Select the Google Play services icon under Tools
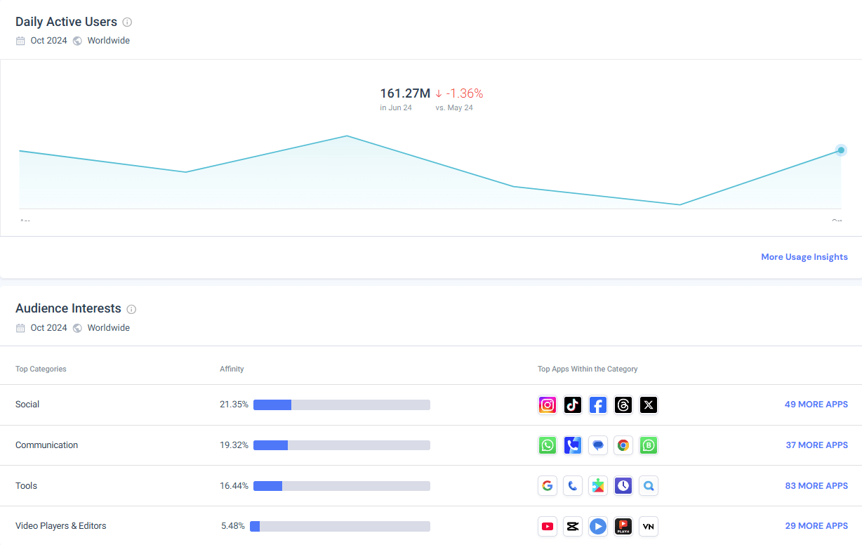862x545 pixels. 598,485
